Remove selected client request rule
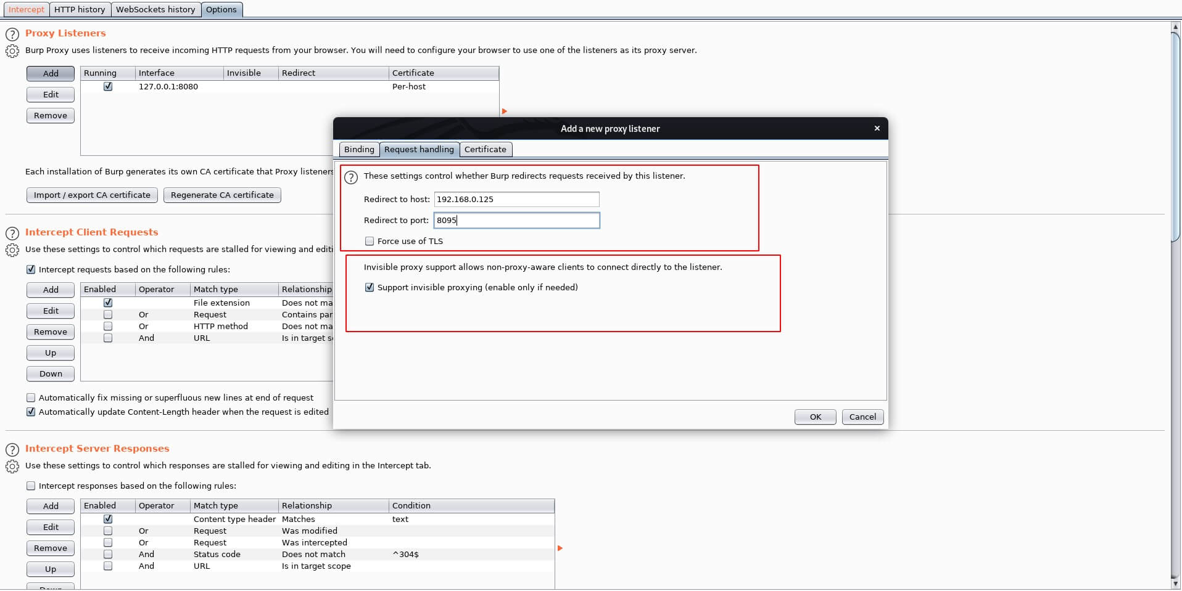Screen dimensions: 1182x591 (x=51, y=332)
